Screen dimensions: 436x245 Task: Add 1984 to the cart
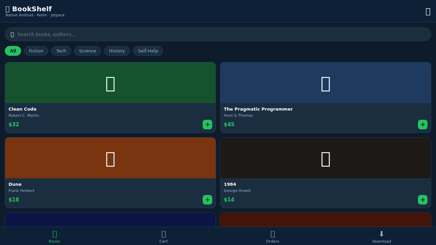[x=422, y=200]
